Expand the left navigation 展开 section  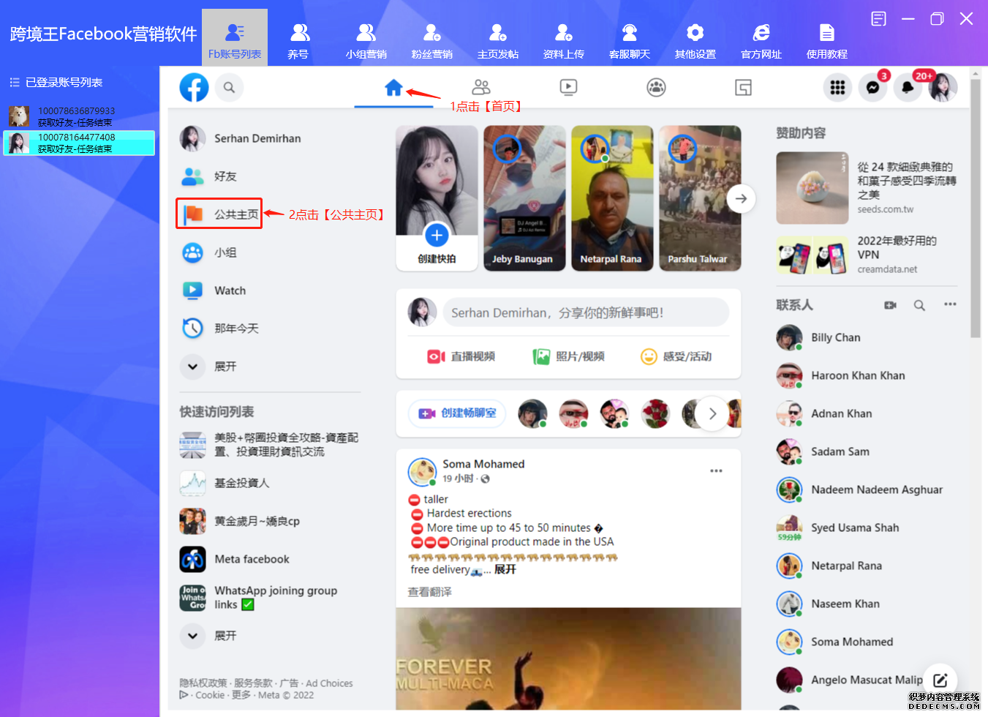(192, 366)
